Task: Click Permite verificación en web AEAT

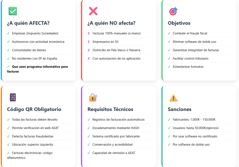Action: click(x=35, y=128)
